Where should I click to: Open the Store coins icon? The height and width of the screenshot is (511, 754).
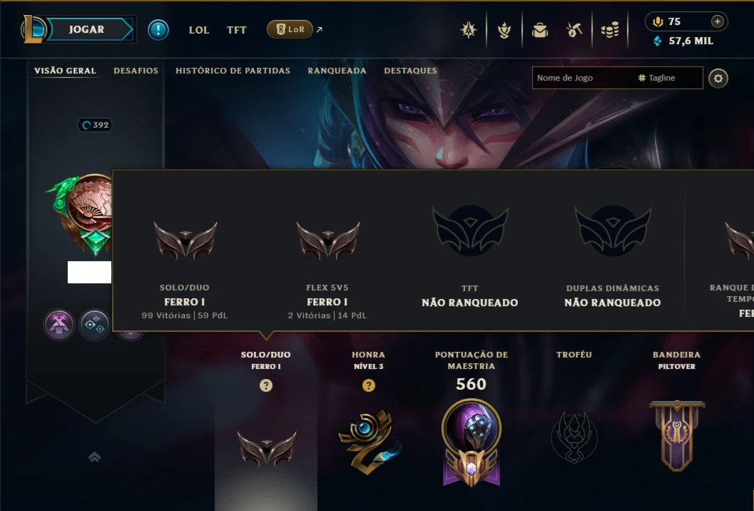click(x=610, y=30)
